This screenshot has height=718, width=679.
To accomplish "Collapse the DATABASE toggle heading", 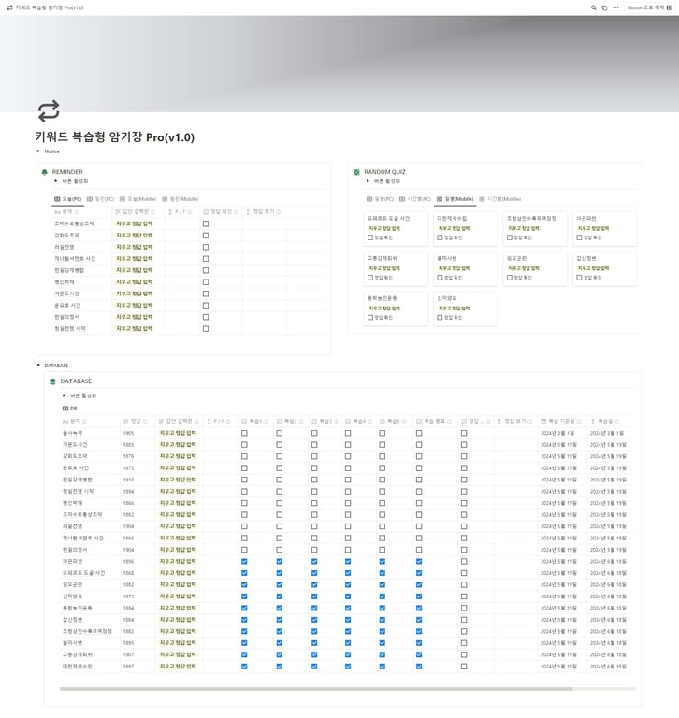I will pyautogui.click(x=38, y=366).
